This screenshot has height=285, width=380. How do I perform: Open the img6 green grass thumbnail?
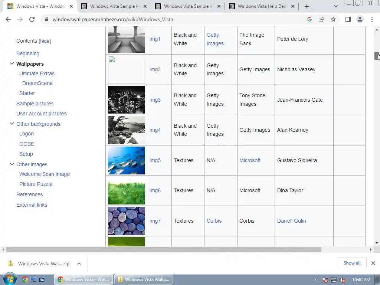[x=127, y=190]
